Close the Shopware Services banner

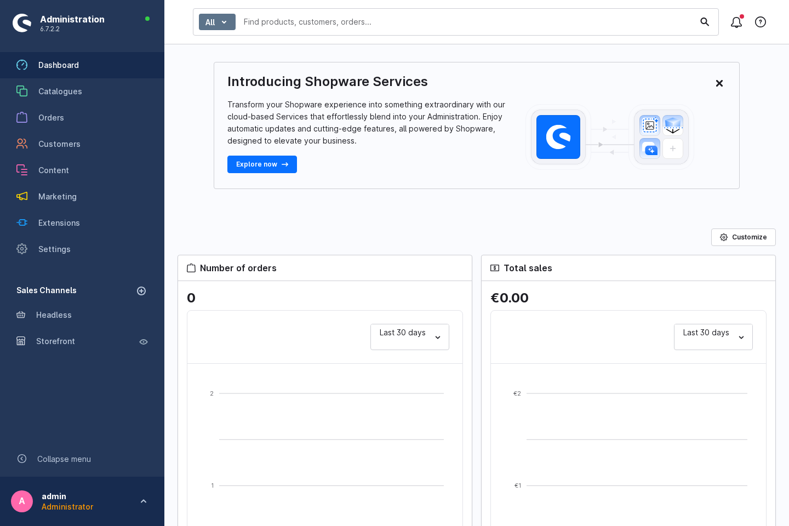coord(719,83)
